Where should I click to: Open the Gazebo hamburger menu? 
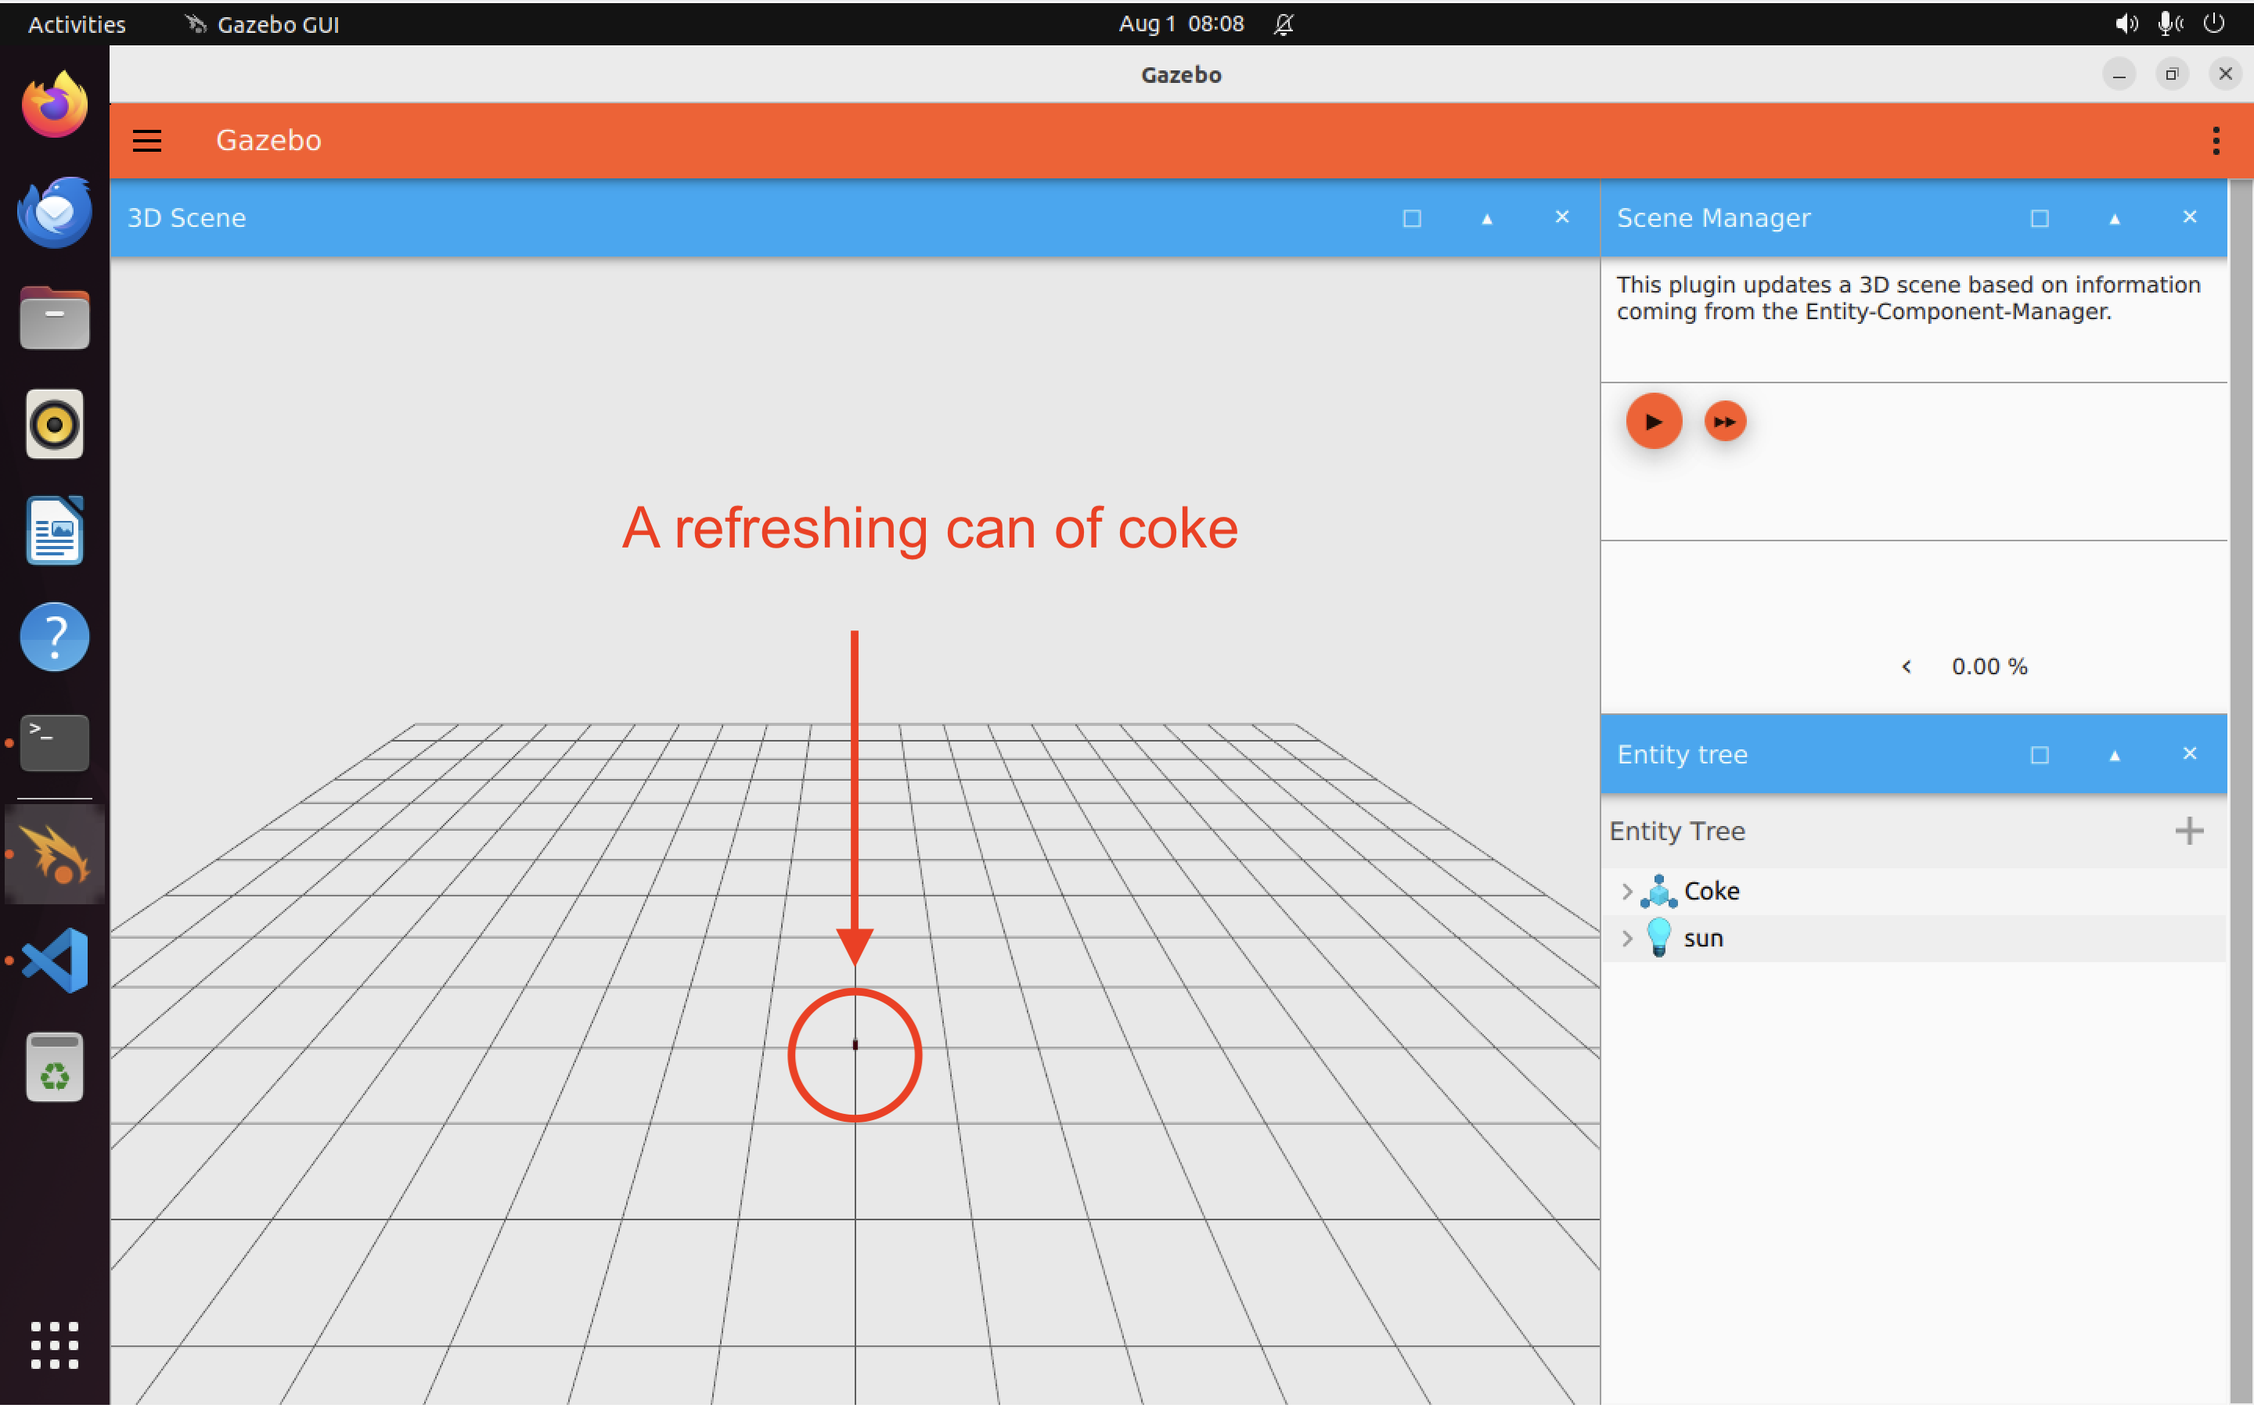[x=147, y=140]
